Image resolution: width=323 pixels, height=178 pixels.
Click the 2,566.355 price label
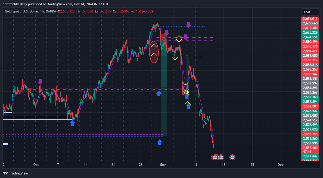[310, 134]
